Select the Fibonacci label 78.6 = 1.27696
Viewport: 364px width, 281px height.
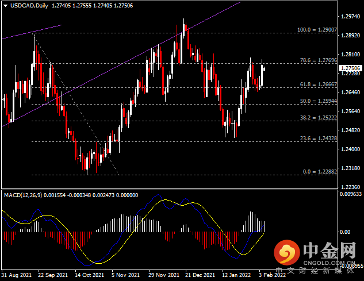(319, 60)
